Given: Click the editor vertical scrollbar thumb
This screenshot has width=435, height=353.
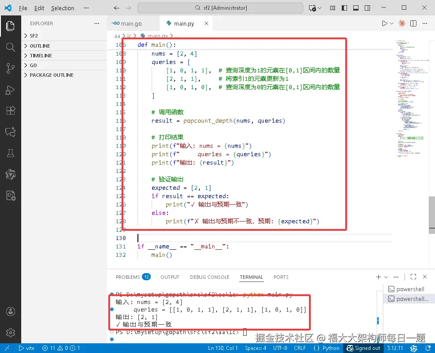Looking at the screenshot, I should pos(431,215).
